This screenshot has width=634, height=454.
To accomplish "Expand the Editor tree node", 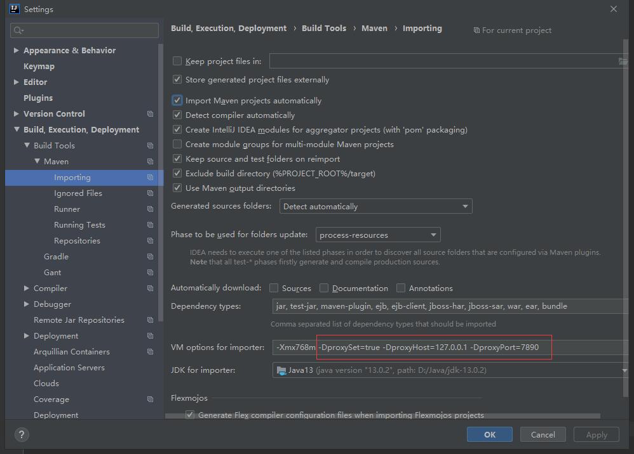I will [16, 82].
